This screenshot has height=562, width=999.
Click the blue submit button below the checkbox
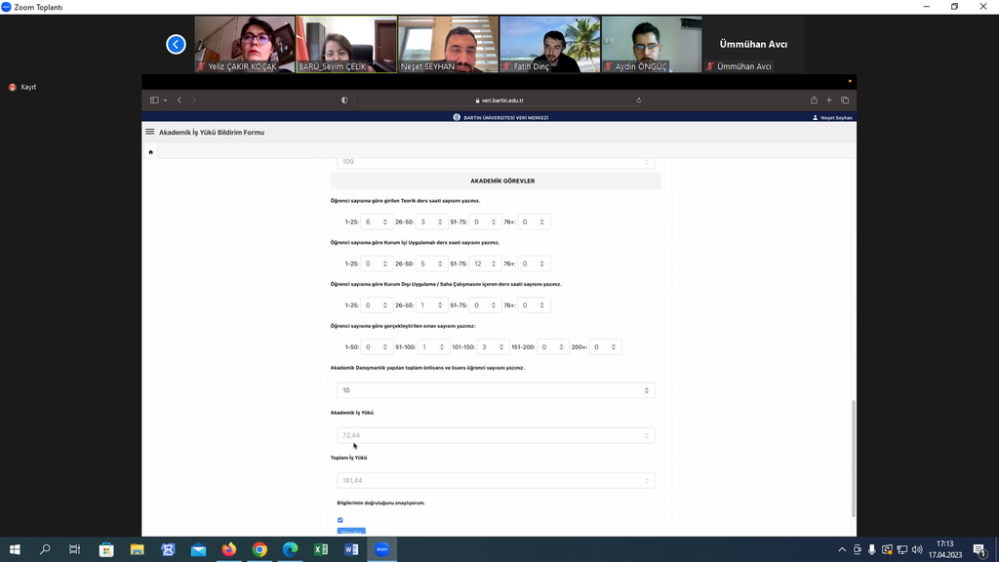pos(351,532)
